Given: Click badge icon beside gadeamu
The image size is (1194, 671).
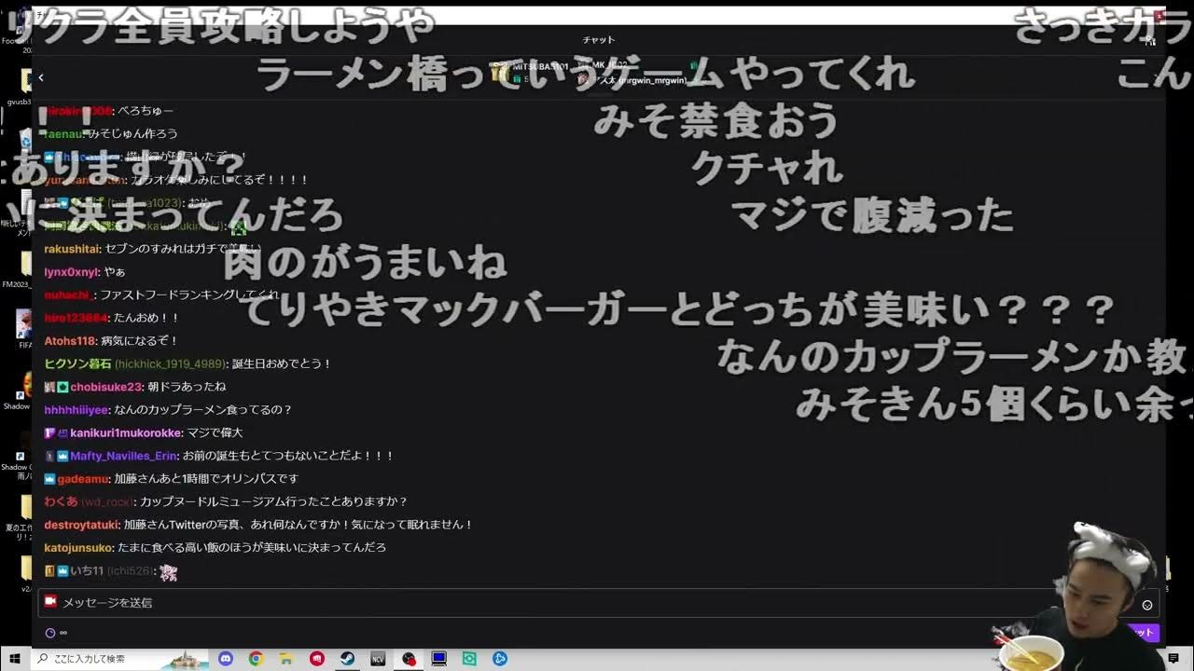Looking at the screenshot, I should [49, 479].
